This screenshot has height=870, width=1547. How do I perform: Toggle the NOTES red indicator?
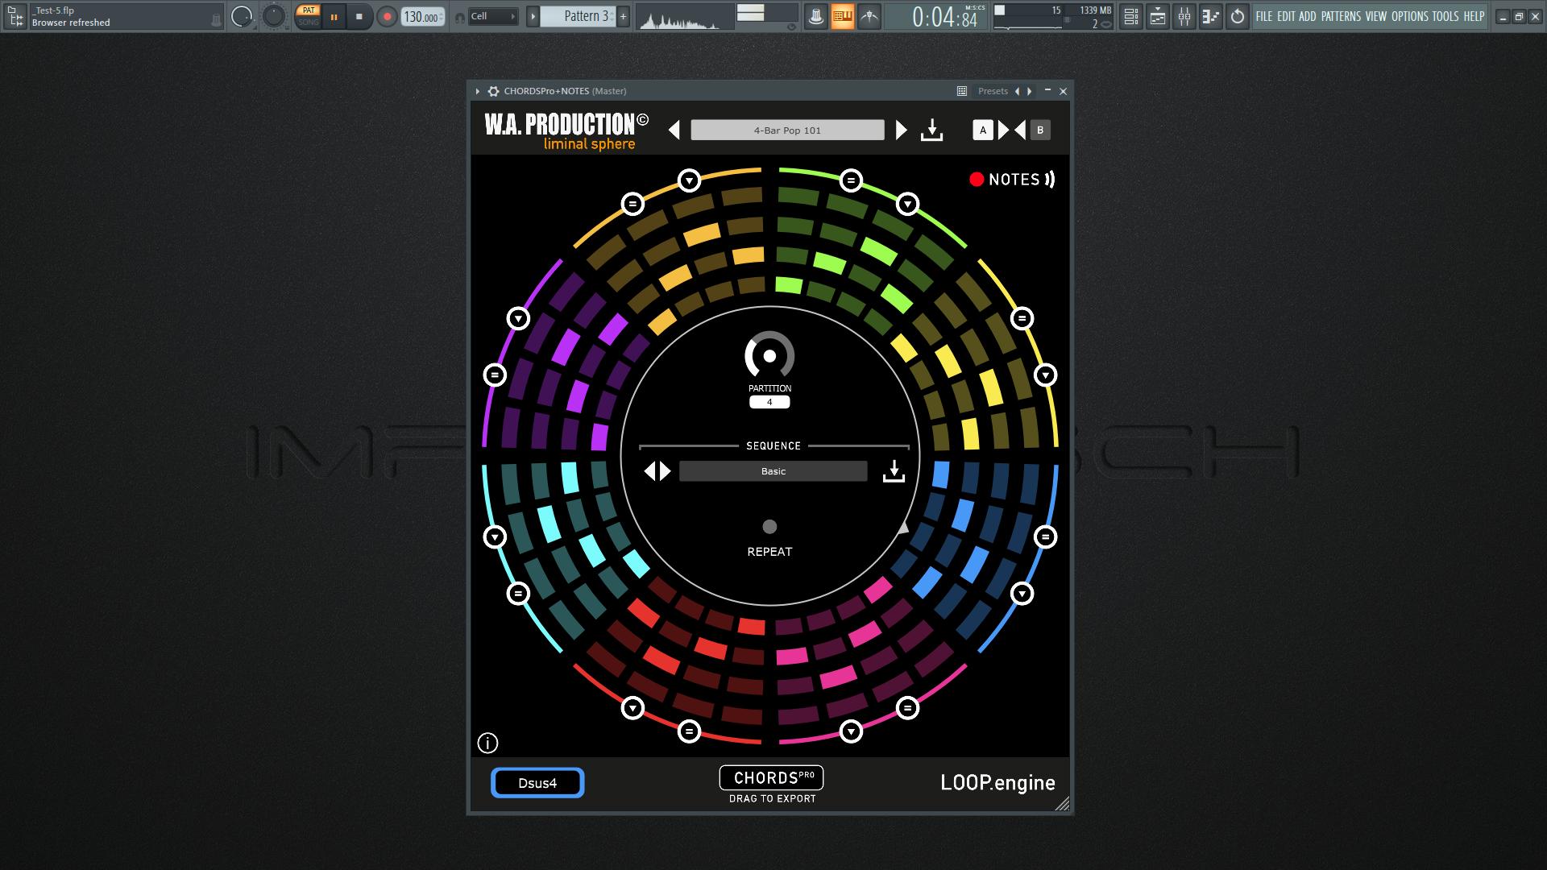(x=977, y=180)
